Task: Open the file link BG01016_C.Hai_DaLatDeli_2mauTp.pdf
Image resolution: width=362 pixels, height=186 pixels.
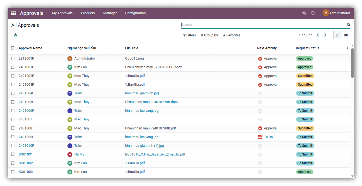Action: tap(155, 154)
